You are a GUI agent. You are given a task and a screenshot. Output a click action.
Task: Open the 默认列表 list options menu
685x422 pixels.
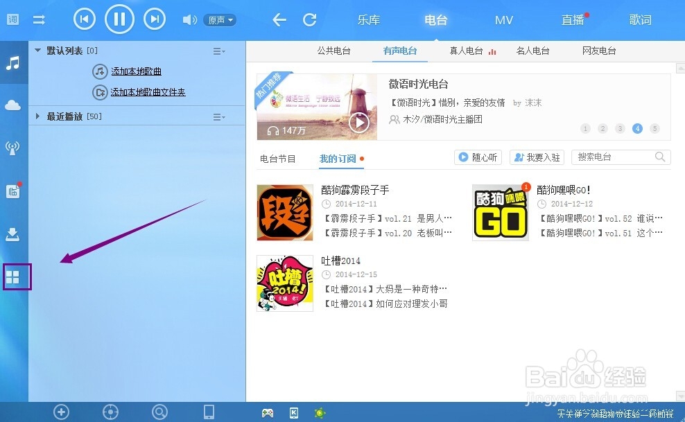(219, 51)
